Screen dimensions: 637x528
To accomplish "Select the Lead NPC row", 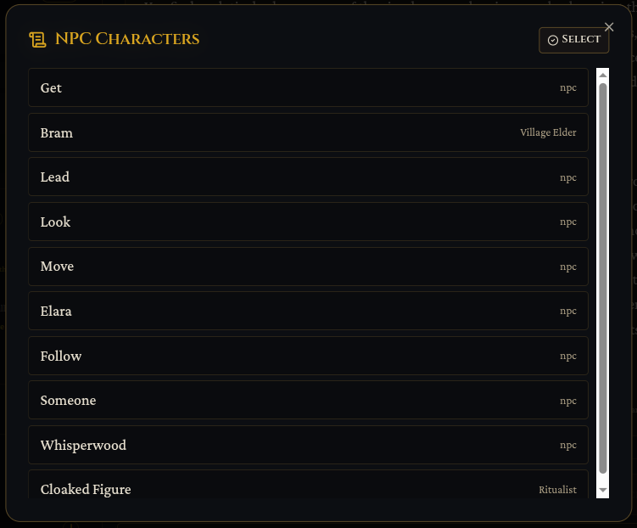I will (308, 177).
